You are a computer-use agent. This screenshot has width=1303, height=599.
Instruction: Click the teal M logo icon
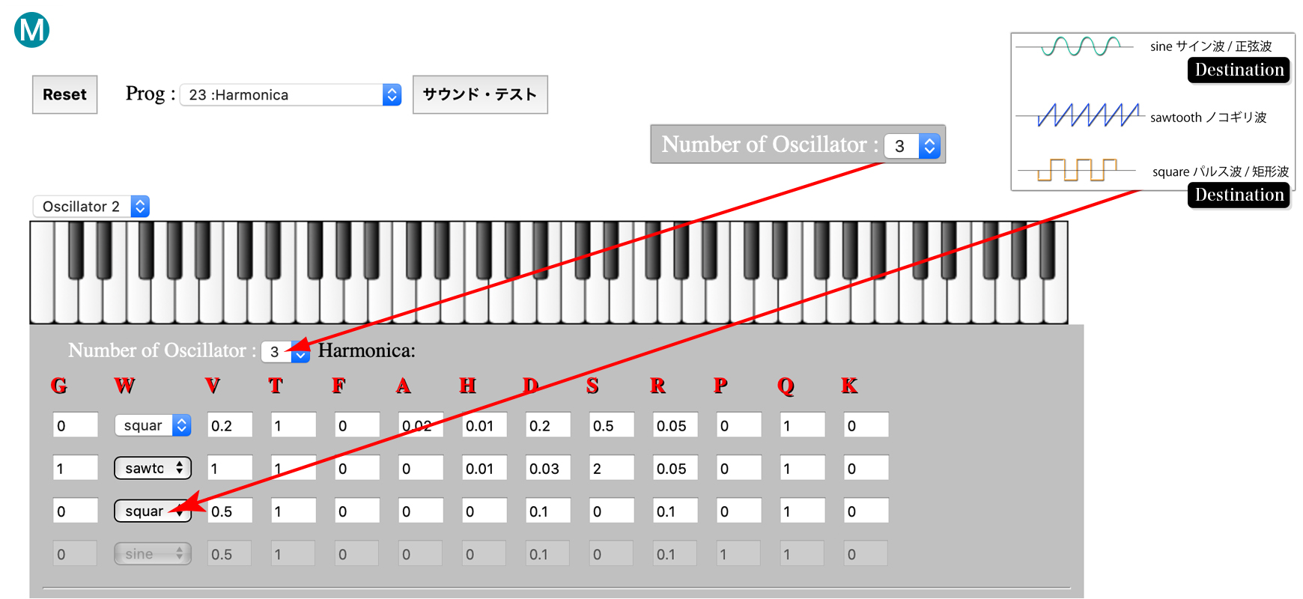click(x=31, y=30)
